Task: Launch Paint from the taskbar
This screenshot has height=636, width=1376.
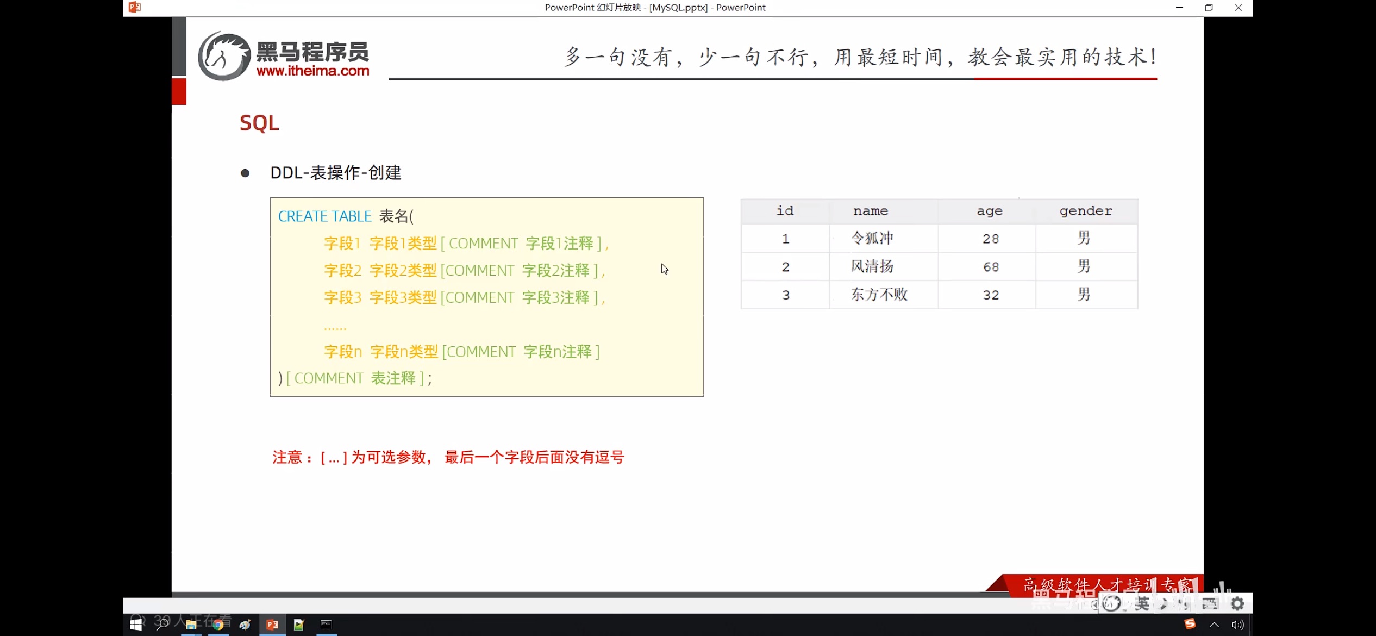Action: [x=245, y=624]
